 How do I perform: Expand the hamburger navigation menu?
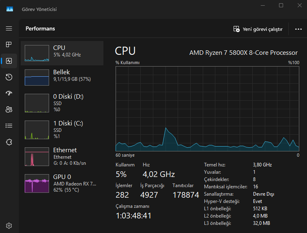tap(9, 28)
